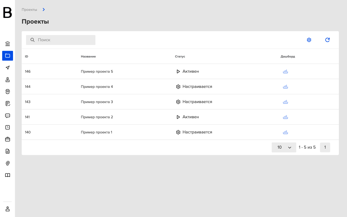Open the clock sidebar icon
The width and height of the screenshot is (347, 217).
pyautogui.click(x=8, y=127)
